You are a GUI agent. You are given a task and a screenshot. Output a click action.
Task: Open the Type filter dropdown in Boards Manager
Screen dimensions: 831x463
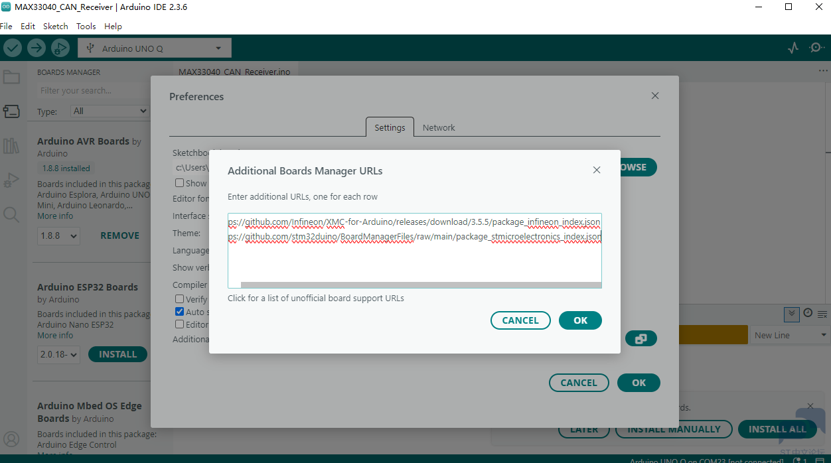(x=110, y=111)
